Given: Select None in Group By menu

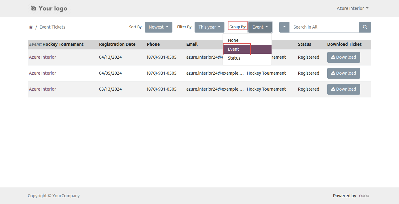Looking at the screenshot, I should (247, 40).
